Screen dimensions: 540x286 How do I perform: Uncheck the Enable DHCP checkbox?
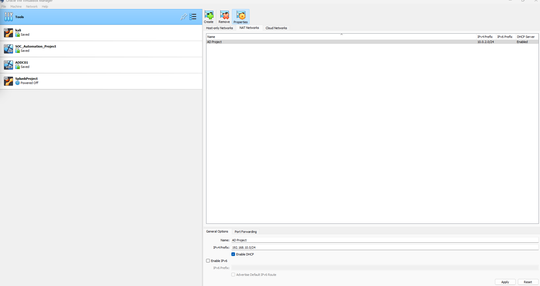pyautogui.click(x=233, y=254)
